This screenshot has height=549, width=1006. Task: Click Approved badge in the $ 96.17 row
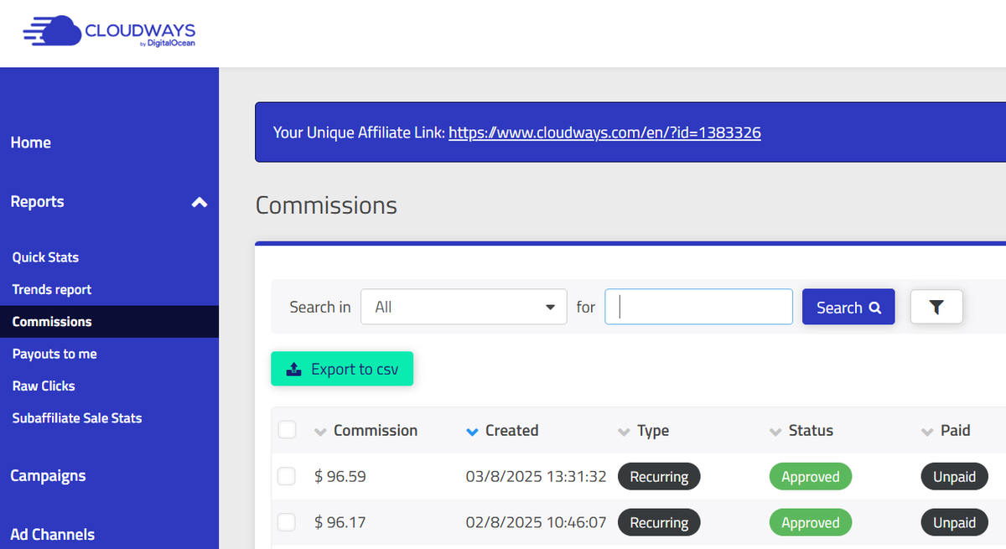tap(811, 523)
